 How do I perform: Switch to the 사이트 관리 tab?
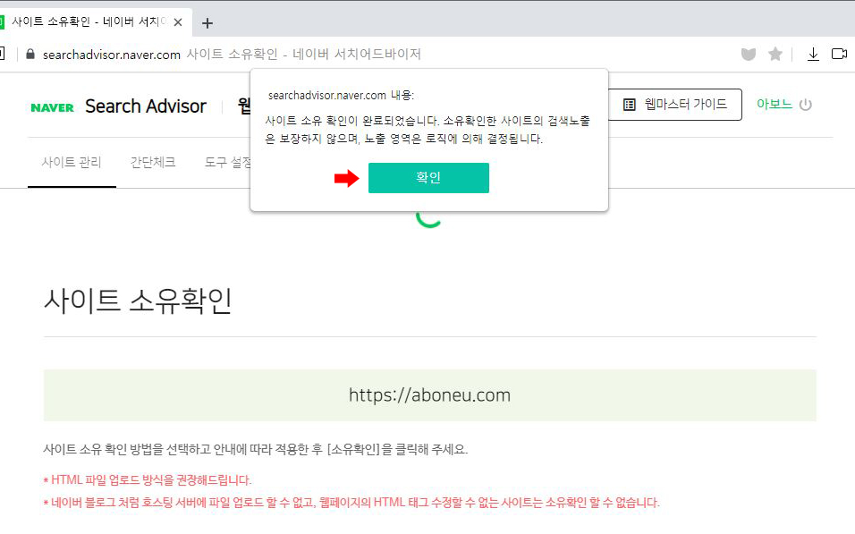[x=72, y=162]
